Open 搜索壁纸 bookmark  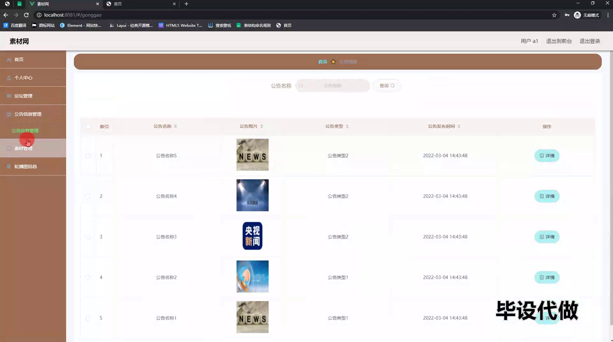click(220, 25)
